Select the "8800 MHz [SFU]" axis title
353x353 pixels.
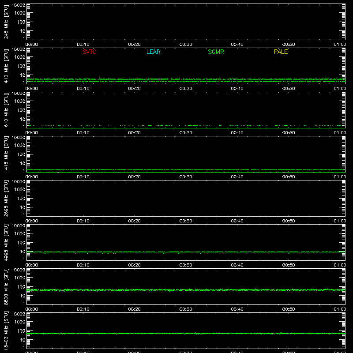pyautogui.click(x=6, y=286)
